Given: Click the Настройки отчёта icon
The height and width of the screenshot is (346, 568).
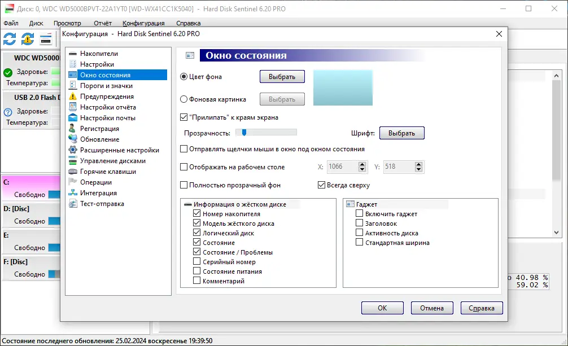Looking at the screenshot, I should 73,107.
